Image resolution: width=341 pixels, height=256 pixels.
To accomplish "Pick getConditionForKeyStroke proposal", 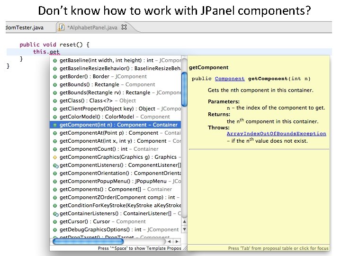I will [115, 205].
